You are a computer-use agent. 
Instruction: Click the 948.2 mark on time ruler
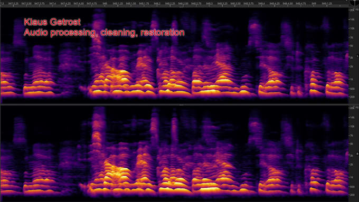point(157,4)
